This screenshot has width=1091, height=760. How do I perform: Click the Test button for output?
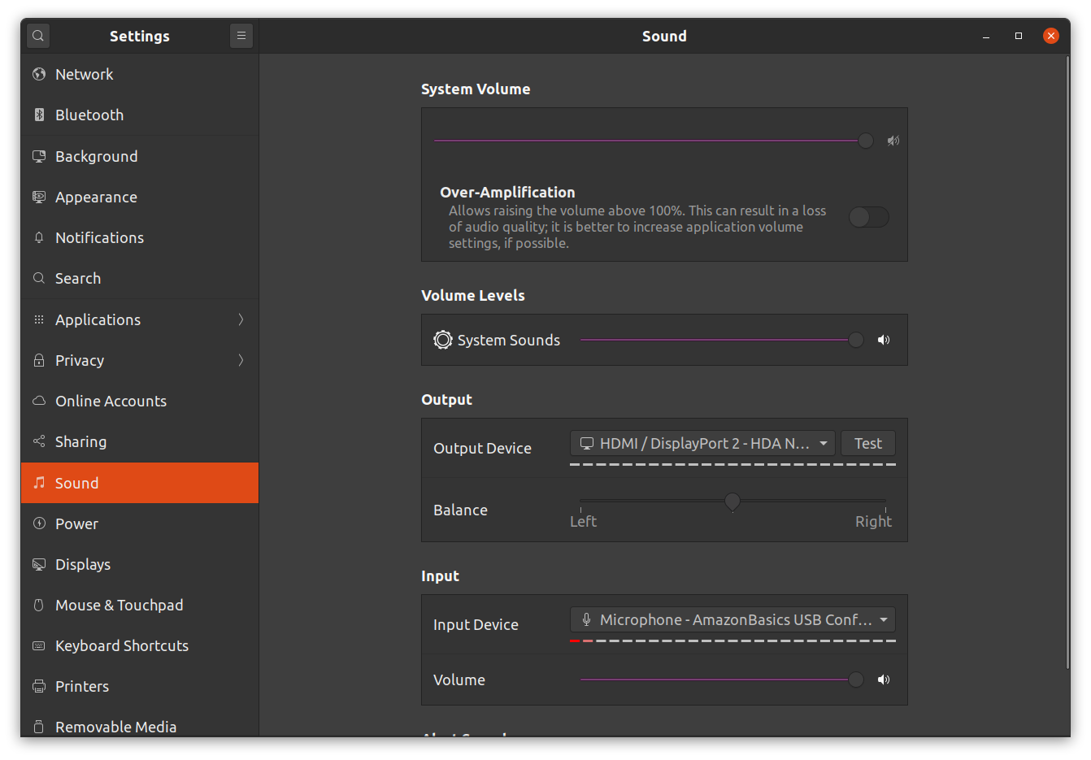click(x=867, y=443)
